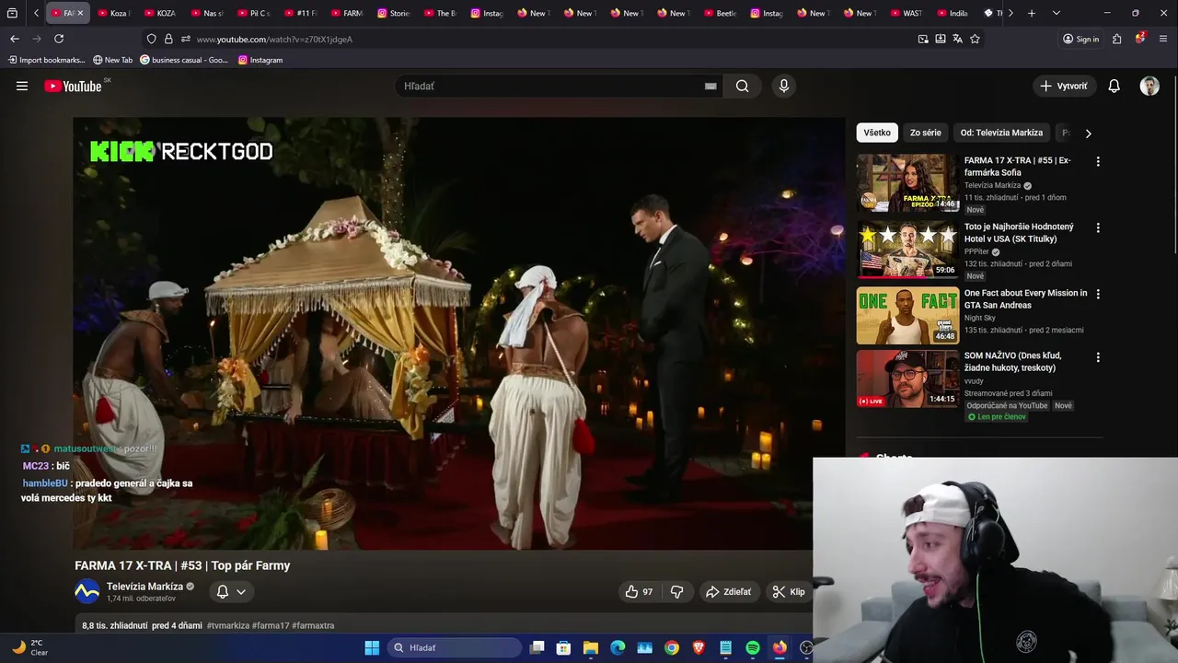Open a new browser tab with plus
Viewport: 1178px width, 663px height.
point(1031,13)
